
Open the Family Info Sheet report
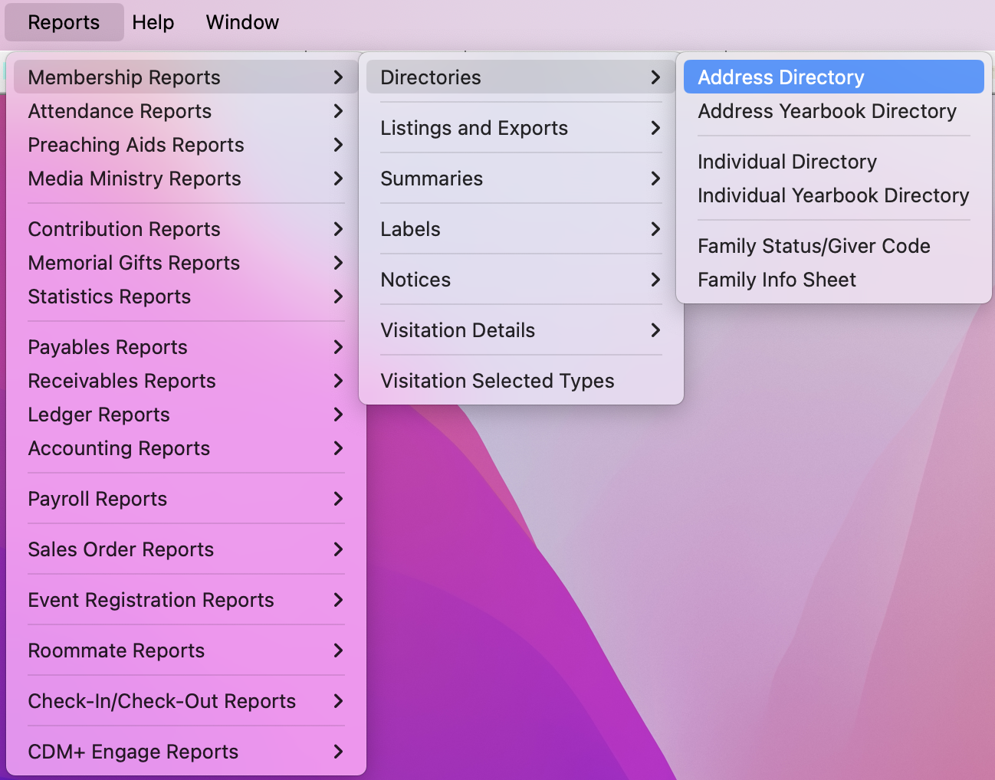click(777, 280)
